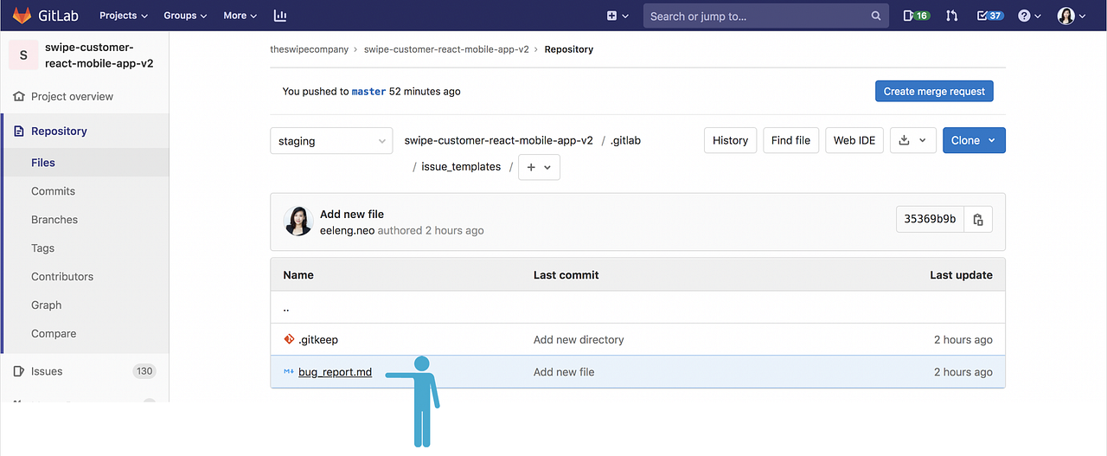Open the Groups menu
1107x456 pixels.
tap(185, 16)
